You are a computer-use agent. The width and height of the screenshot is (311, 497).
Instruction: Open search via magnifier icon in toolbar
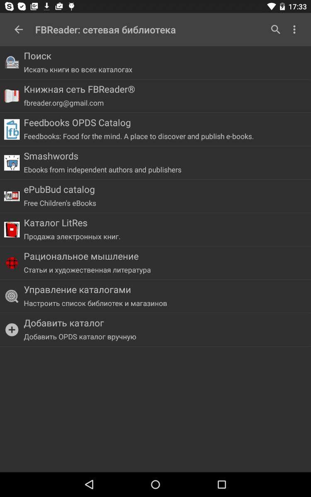pyautogui.click(x=276, y=29)
